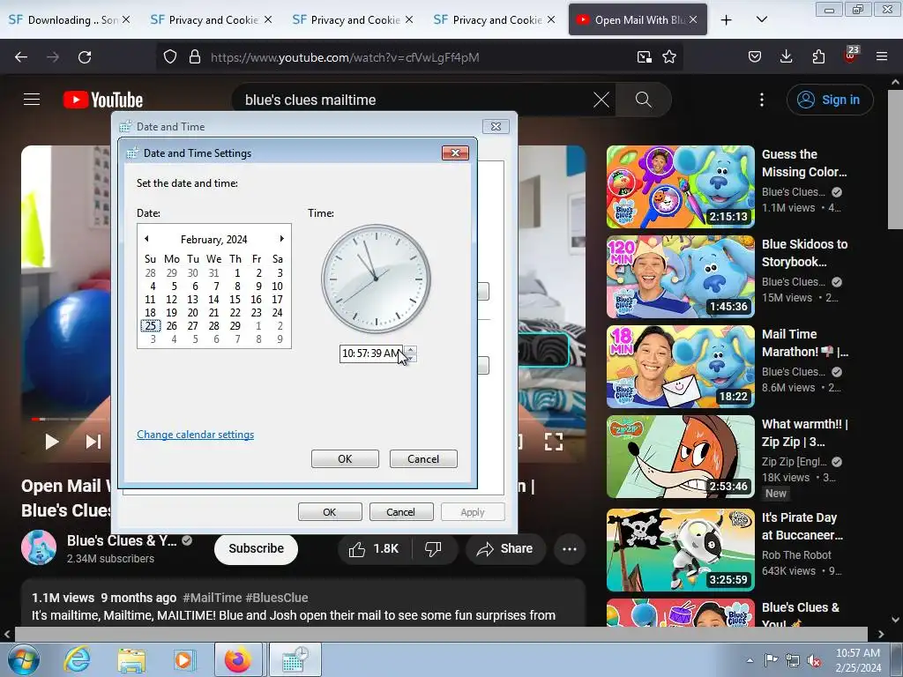Screen dimensions: 903x677
Task: Open site info padlock in address bar
Action: point(195,57)
